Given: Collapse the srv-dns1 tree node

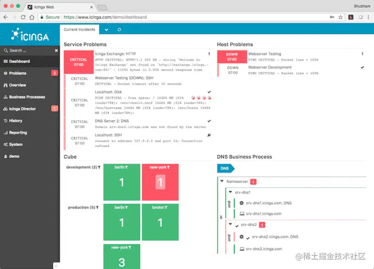Looking at the screenshot, I should click(230, 192).
